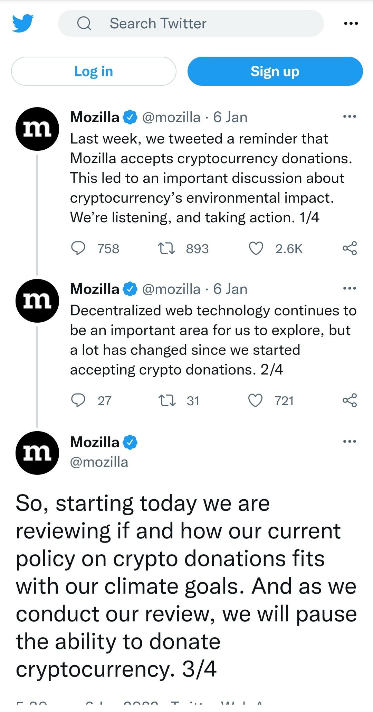Open the Twitter bird home logo
The image size is (373, 712).
(23, 23)
